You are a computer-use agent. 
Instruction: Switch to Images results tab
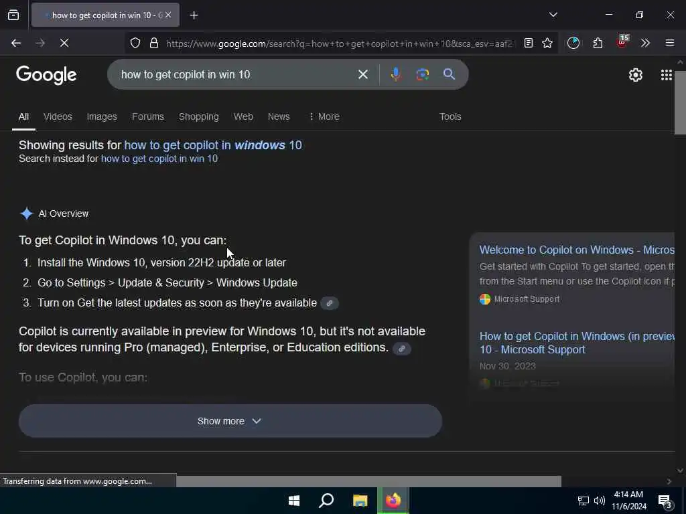[x=102, y=116]
